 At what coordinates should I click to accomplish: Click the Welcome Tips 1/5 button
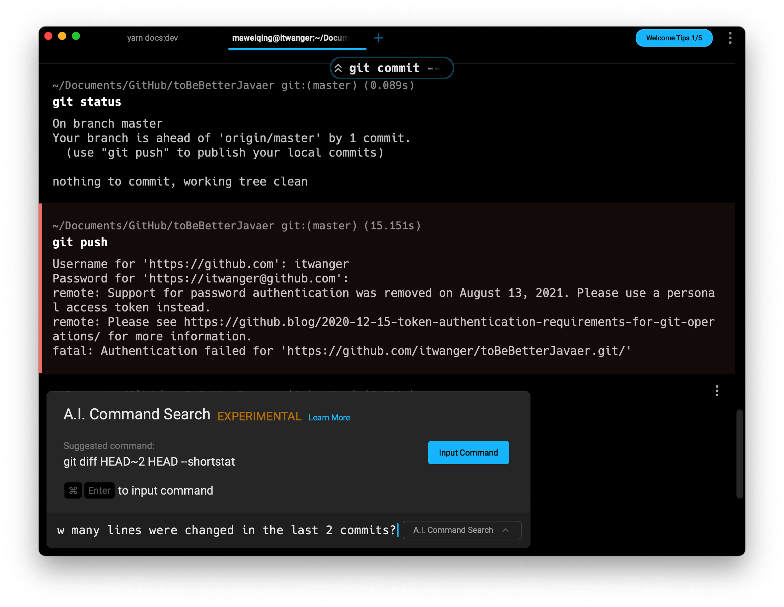tap(674, 38)
